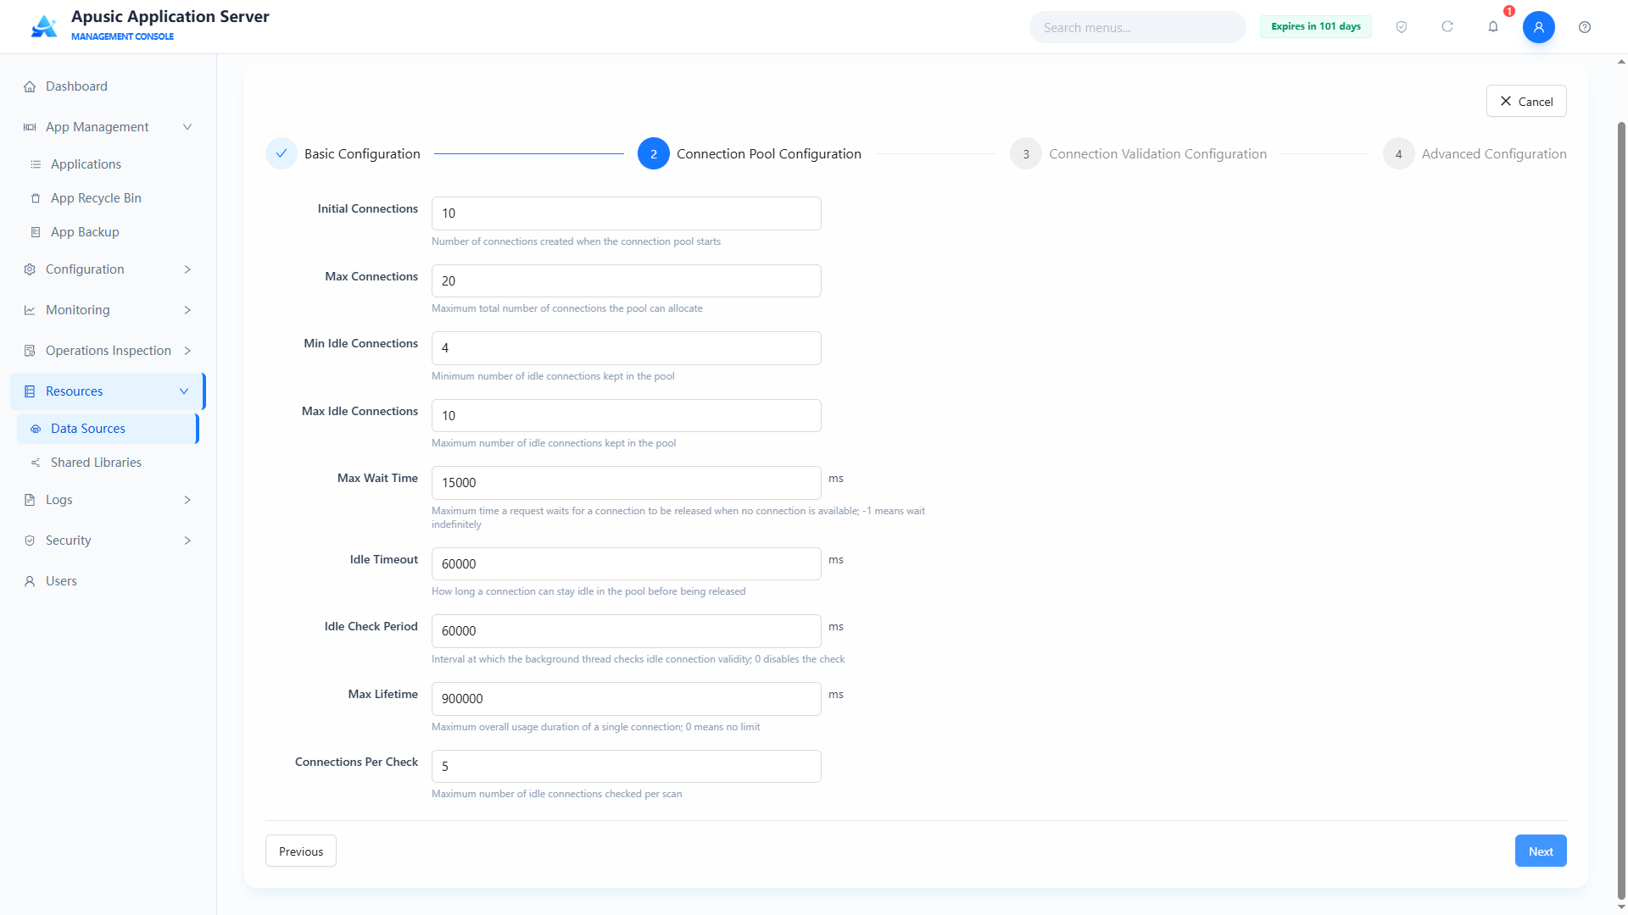Viewport: 1628px width, 915px height.
Task: Collapse the Resources menu chevron
Action: click(184, 391)
